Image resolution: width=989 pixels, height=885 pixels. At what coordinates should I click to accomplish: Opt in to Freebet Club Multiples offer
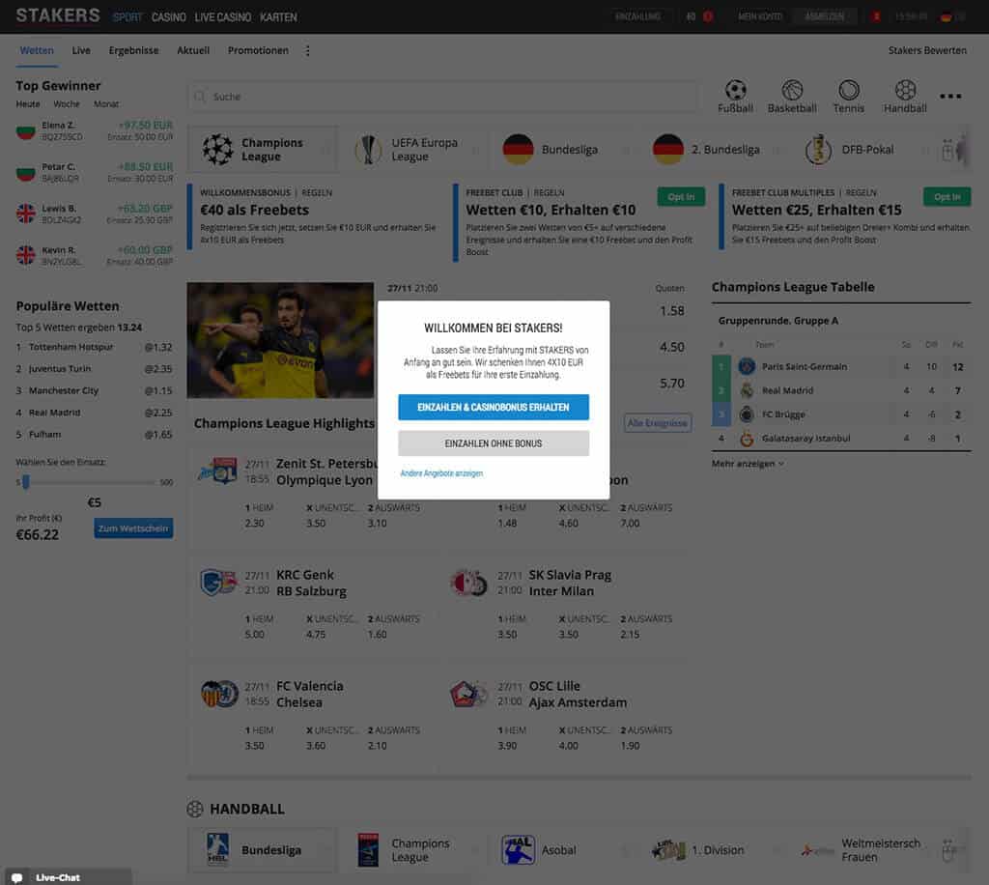947,197
